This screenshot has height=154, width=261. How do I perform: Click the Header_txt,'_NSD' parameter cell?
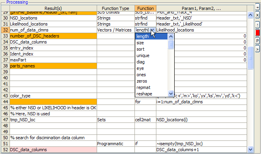[201, 18]
